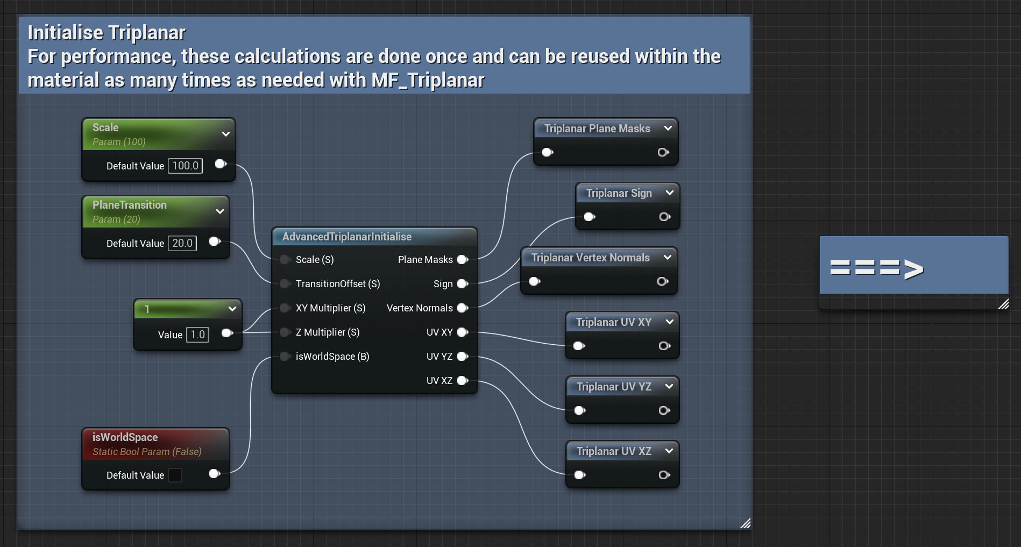Click the UV XZ output pin
Image resolution: width=1021 pixels, height=547 pixels.
[463, 381]
